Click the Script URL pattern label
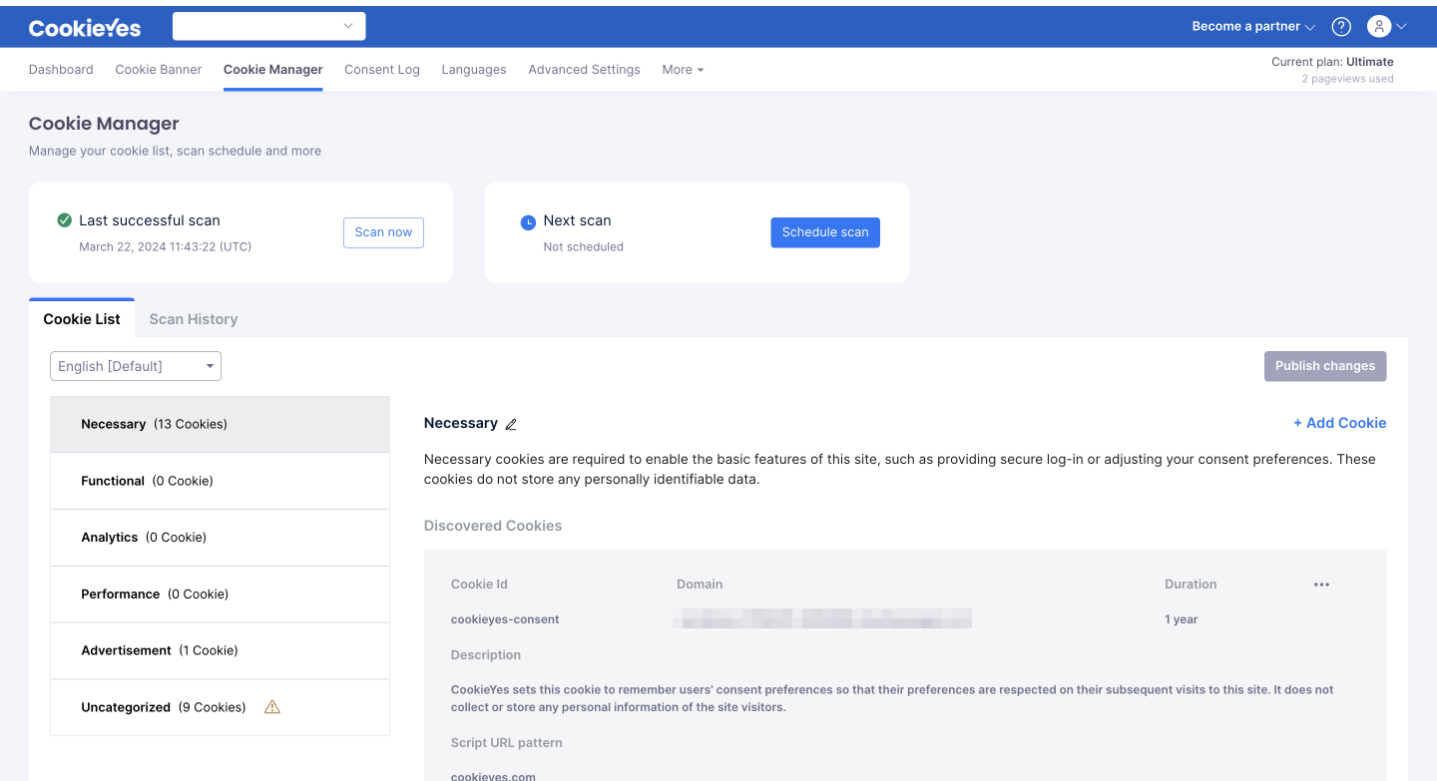Screen dimensions: 1437x781 (x=507, y=743)
